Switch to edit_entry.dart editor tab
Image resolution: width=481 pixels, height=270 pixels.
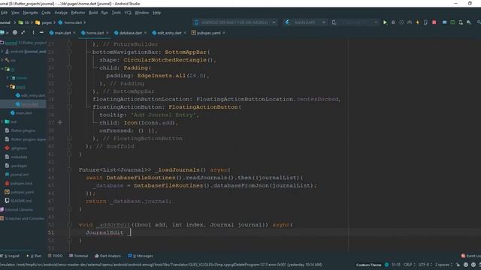click(169, 33)
